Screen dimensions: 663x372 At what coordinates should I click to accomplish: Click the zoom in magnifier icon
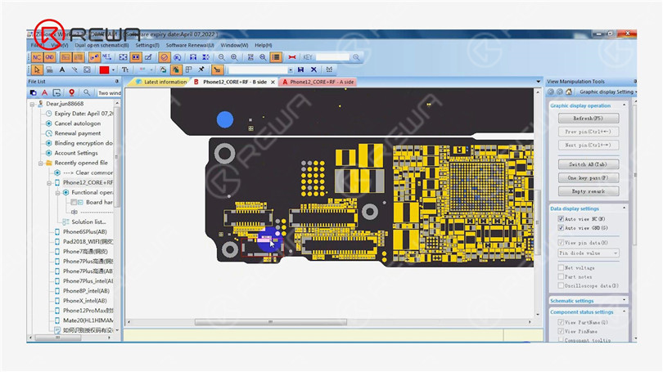coord(234,57)
